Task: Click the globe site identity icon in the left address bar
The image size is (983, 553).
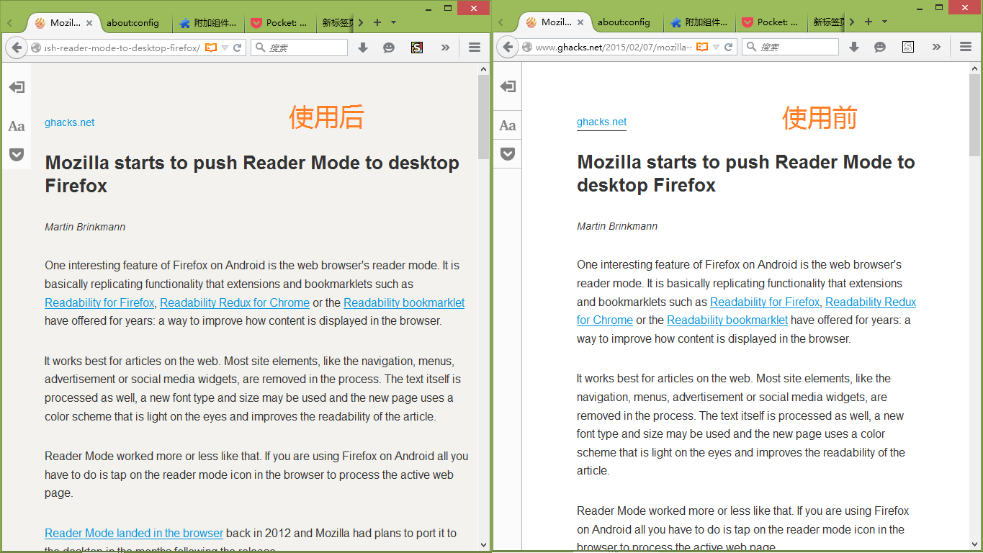Action: click(36, 48)
